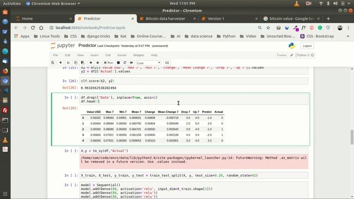Reload the current page
354x199 pixels.
[x=33, y=28]
